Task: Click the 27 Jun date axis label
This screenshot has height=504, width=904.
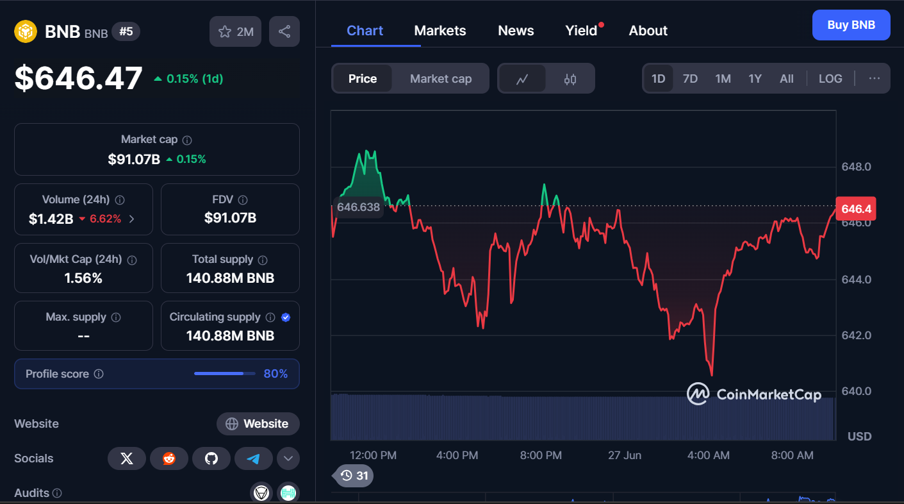Action: coord(625,455)
